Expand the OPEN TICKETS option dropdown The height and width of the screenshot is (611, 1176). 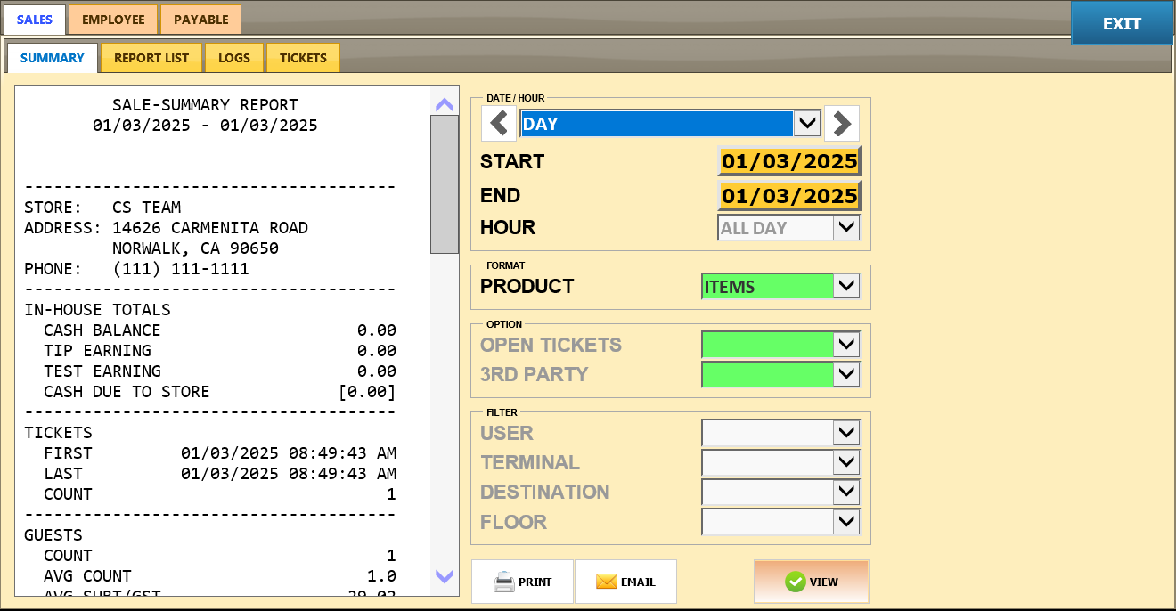845,345
